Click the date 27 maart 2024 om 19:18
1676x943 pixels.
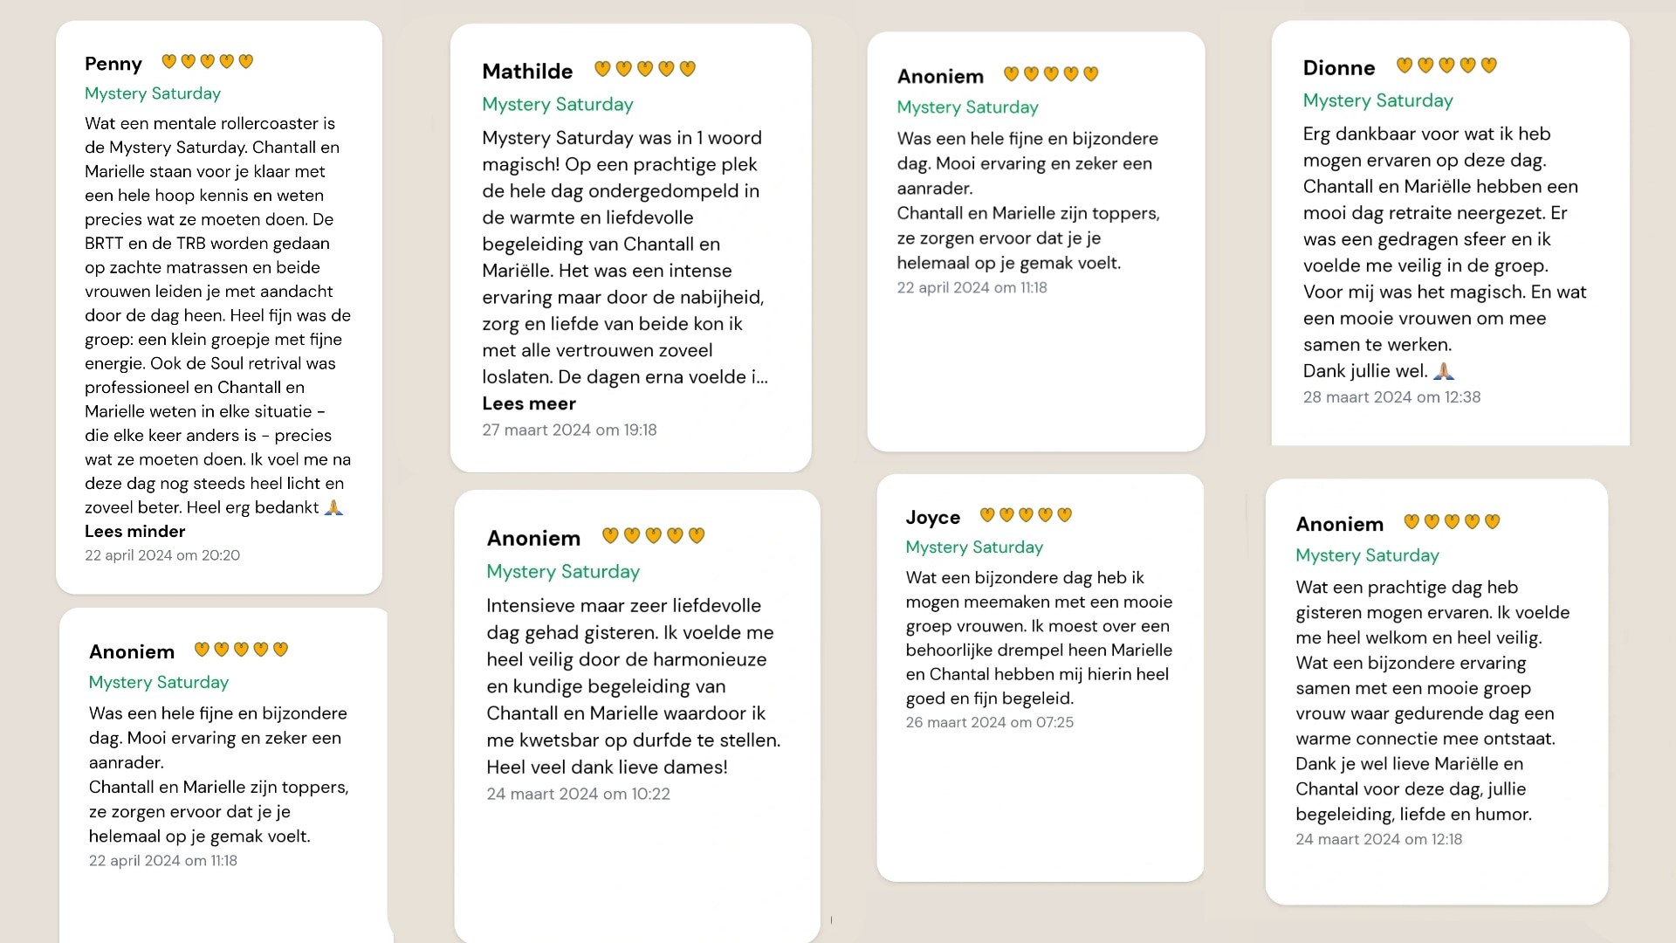[569, 430]
